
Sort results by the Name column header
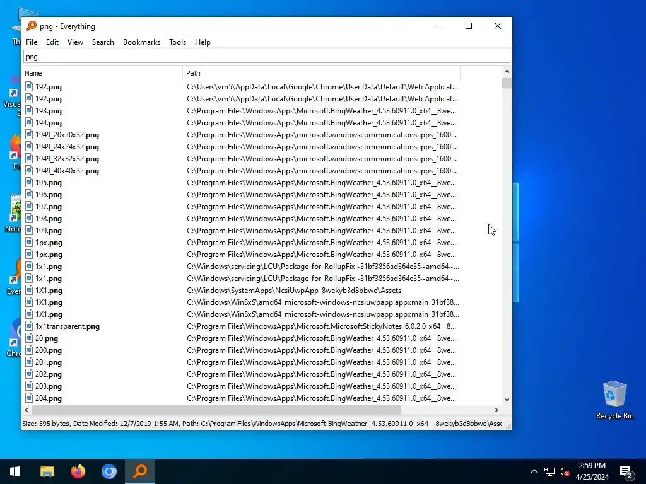coord(103,73)
